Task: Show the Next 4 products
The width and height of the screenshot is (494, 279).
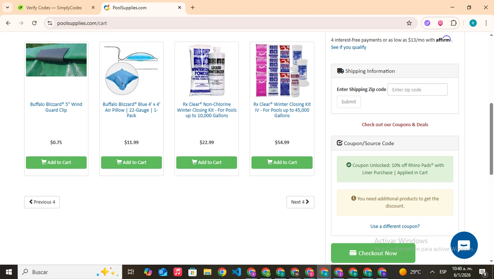Action: (300, 202)
